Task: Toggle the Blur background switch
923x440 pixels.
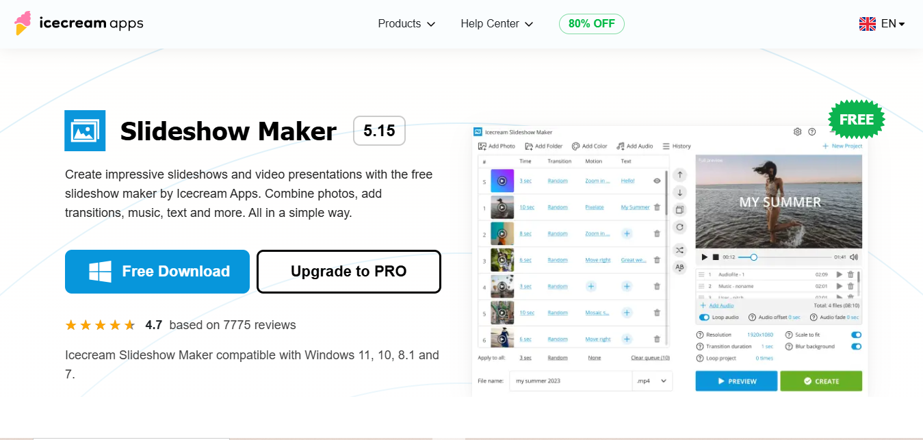Action: [856, 346]
